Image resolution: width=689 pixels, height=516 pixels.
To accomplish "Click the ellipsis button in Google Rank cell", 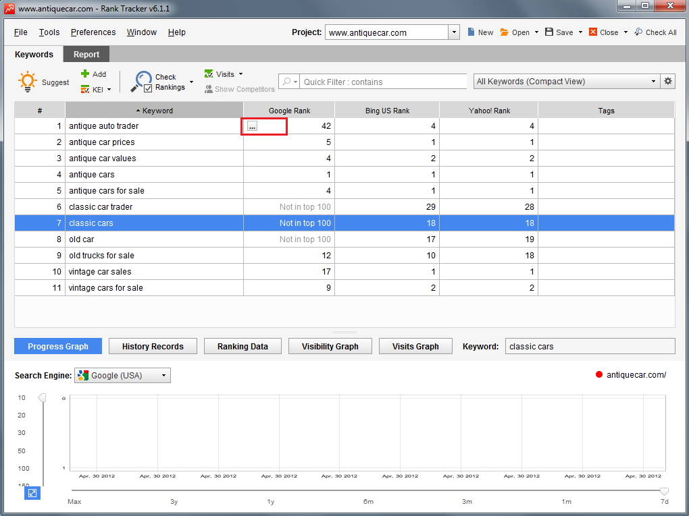I will (252, 126).
